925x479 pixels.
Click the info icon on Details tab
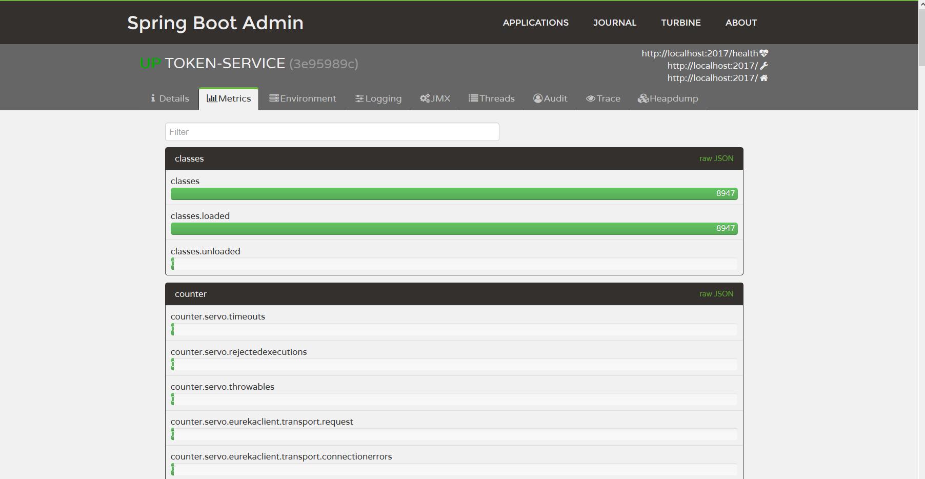[153, 98]
